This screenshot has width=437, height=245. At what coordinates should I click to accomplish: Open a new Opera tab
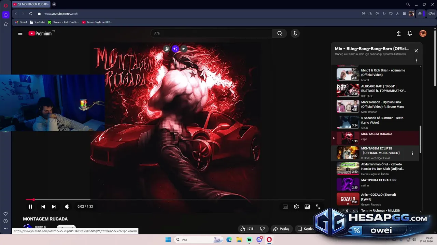(54, 4)
